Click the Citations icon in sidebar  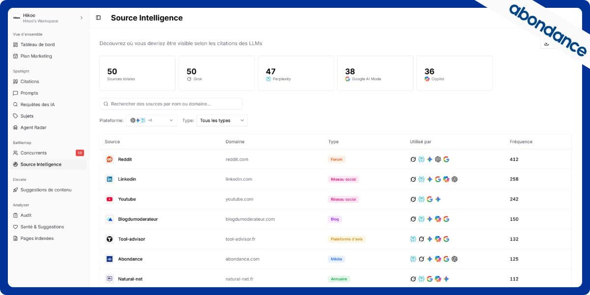(16, 82)
